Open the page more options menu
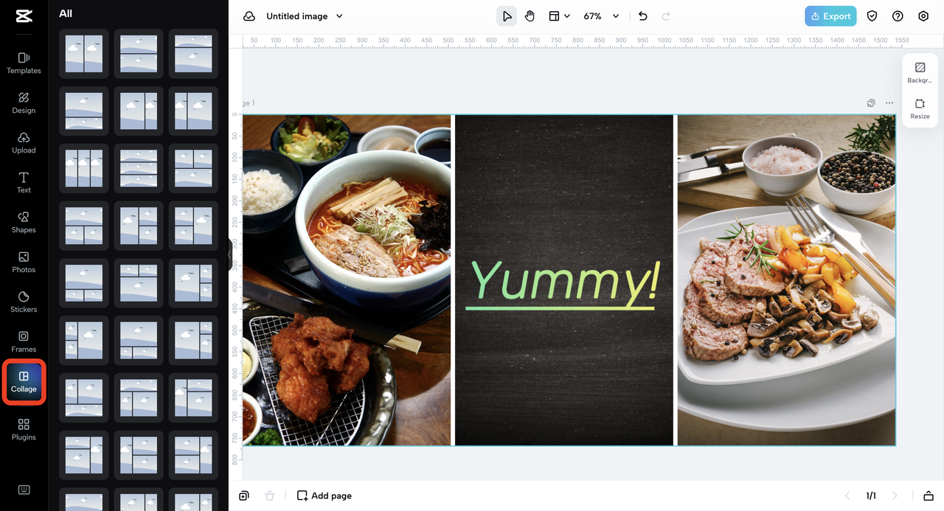Screen dimensions: 944x511 [x=889, y=103]
